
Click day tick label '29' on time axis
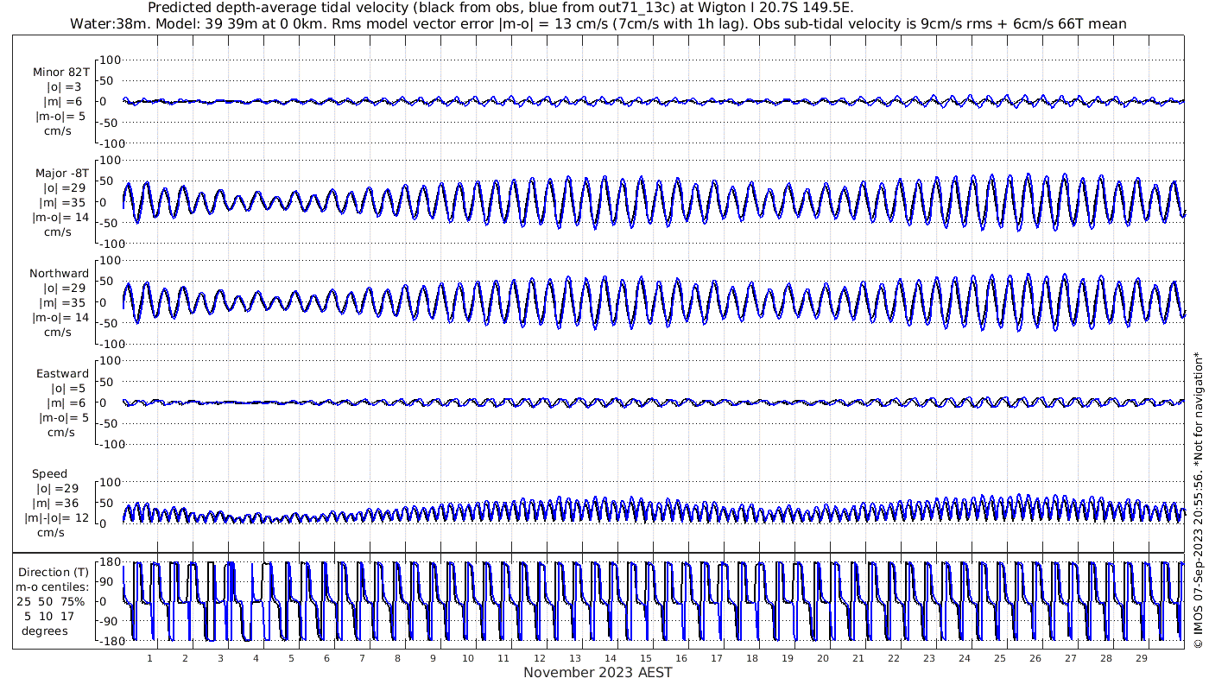1141,658
